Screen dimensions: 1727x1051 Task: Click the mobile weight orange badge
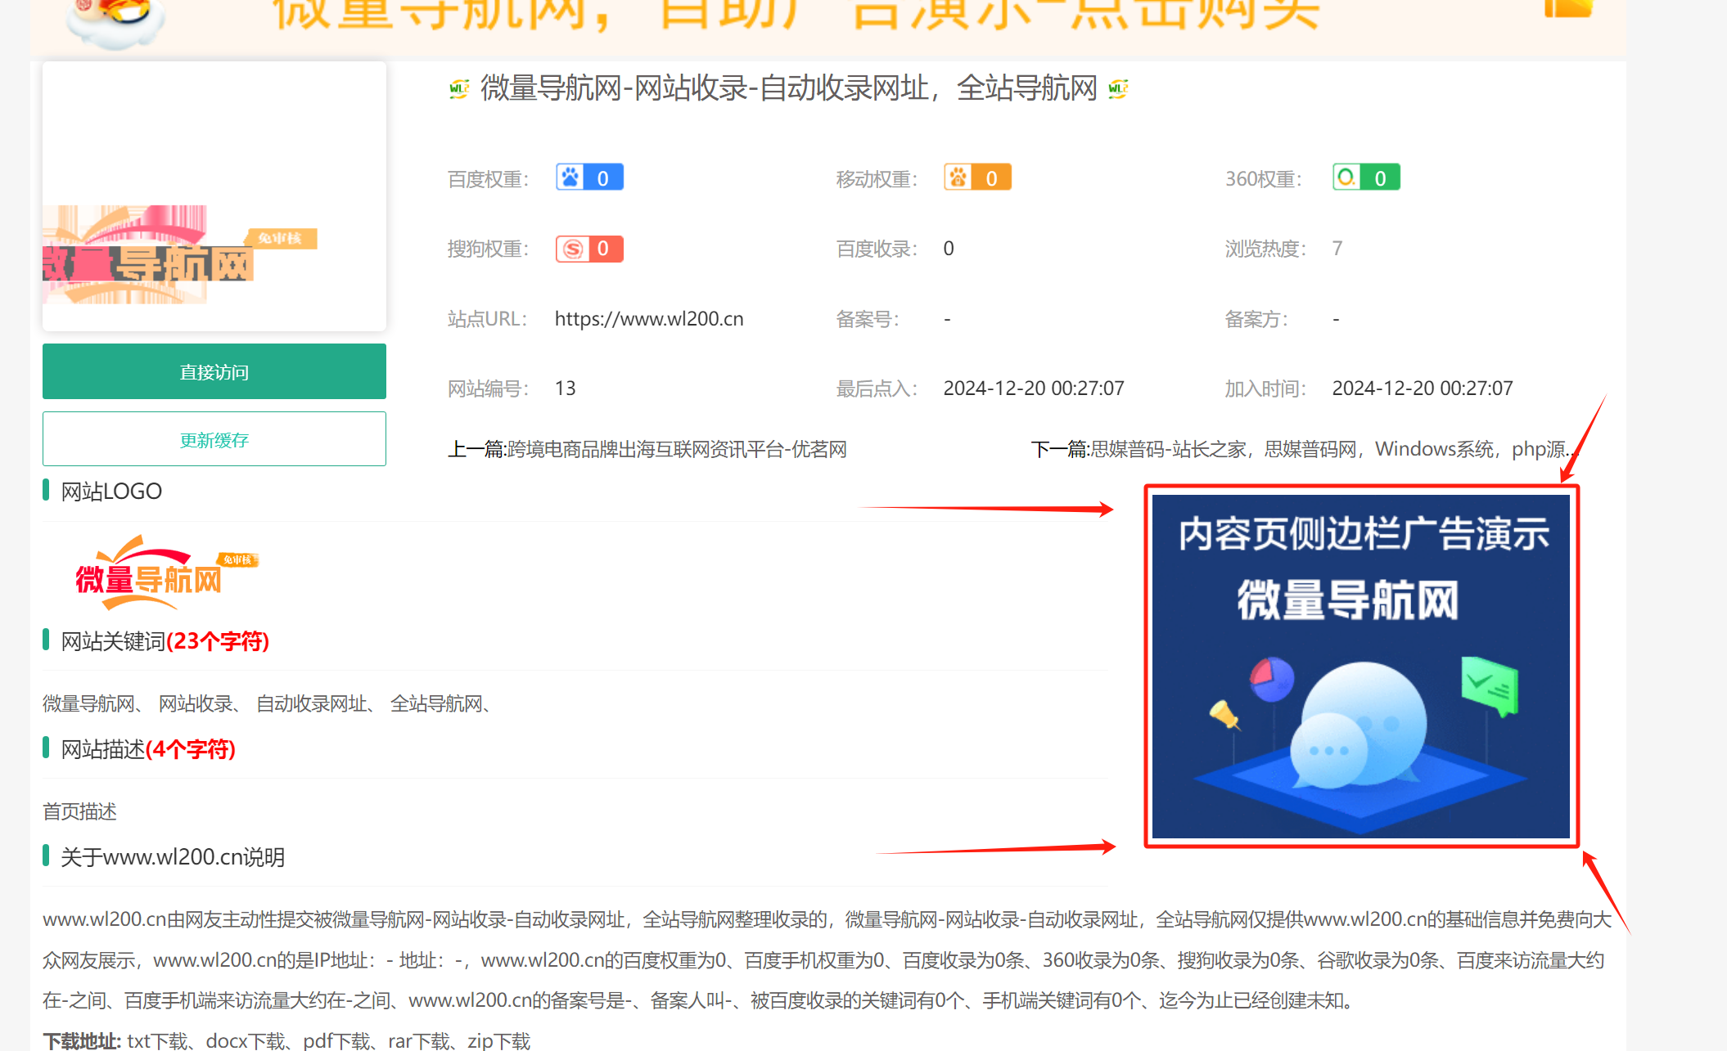(977, 177)
